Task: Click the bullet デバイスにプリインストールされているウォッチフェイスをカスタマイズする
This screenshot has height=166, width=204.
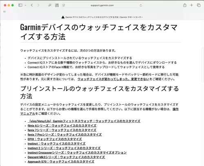Action: coord(80,58)
